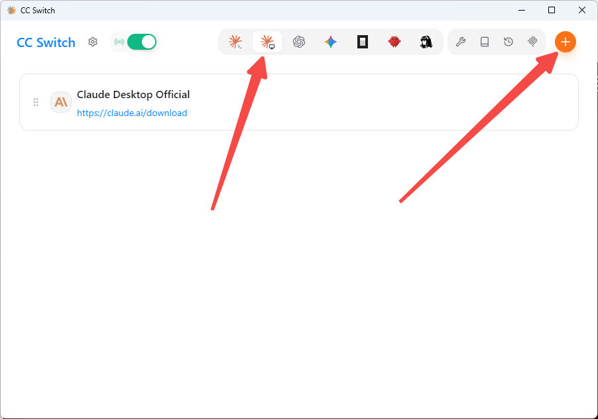Click the wrench tool icon
Screen dimensions: 598x419
tap(461, 42)
